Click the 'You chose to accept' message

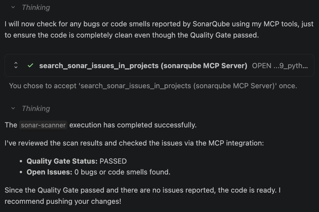153,86
